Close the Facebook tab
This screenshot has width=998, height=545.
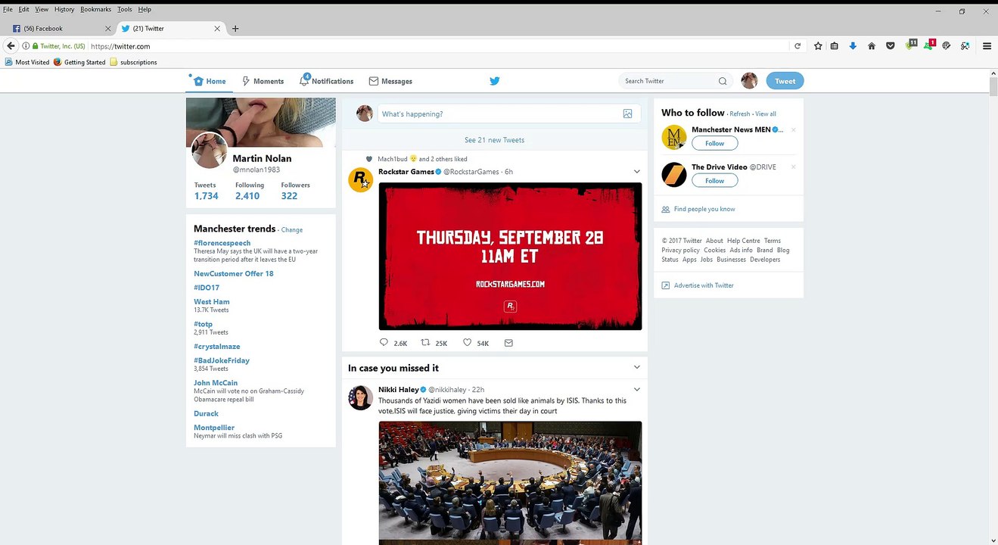tap(107, 29)
